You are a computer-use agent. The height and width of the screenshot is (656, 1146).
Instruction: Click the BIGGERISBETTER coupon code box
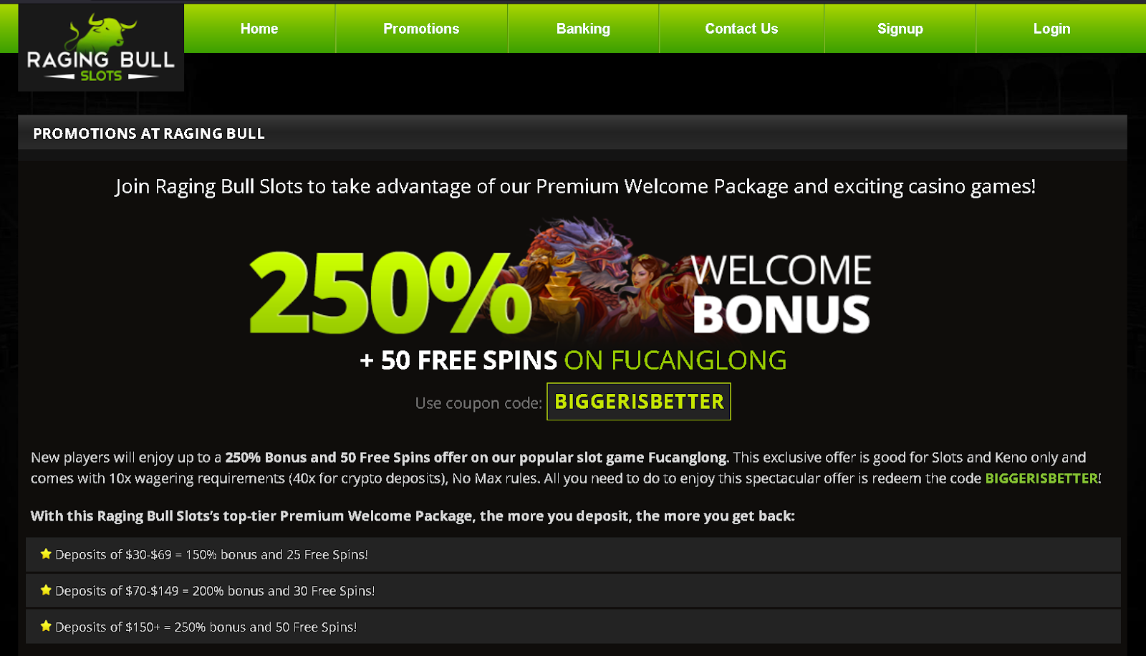pos(639,402)
